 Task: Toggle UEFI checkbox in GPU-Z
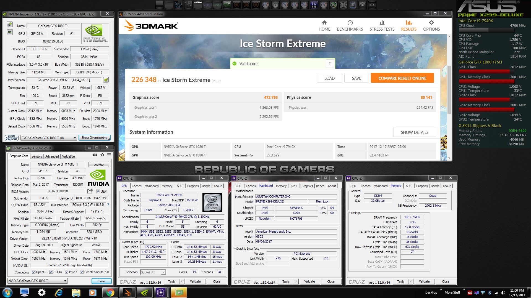[x=98, y=191]
